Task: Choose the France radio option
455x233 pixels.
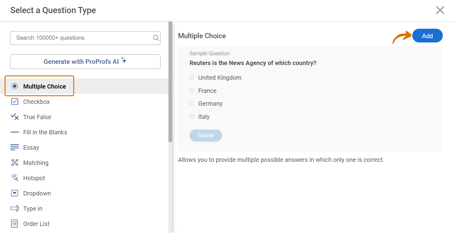Action: [192, 90]
